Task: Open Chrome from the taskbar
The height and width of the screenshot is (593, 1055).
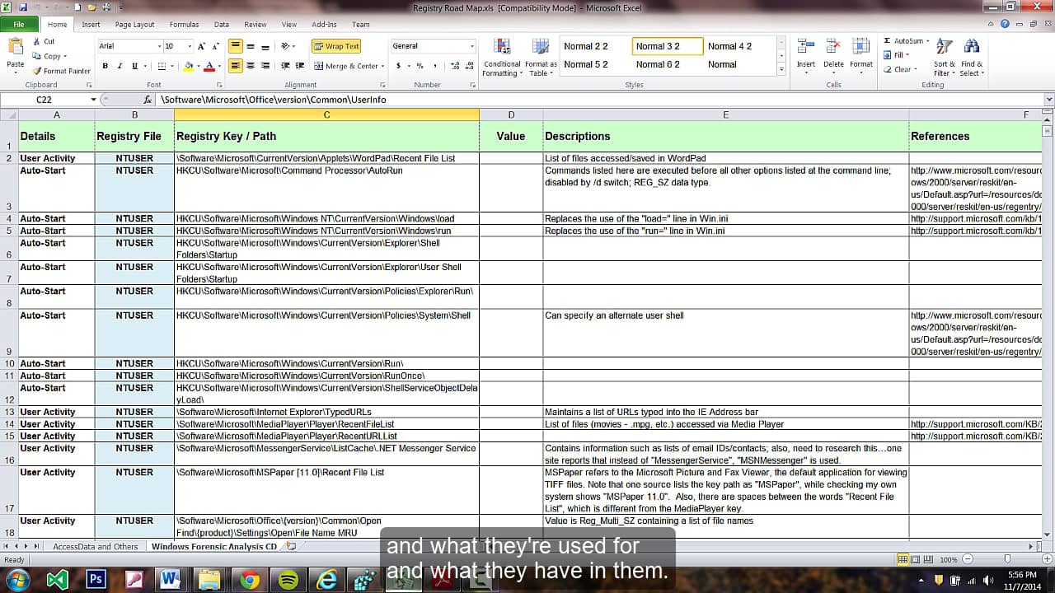Action: (249, 579)
